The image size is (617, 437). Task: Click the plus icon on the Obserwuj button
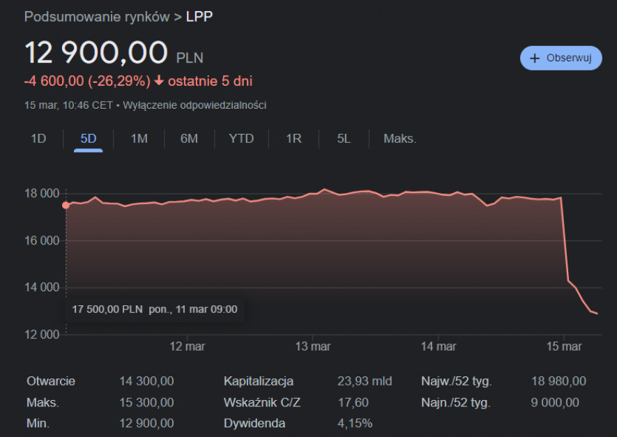534,59
